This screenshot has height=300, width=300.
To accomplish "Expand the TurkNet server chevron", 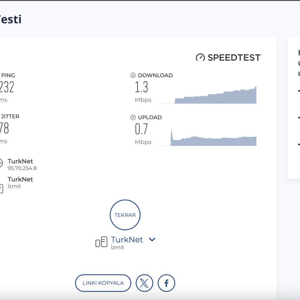I will [x=152, y=239].
